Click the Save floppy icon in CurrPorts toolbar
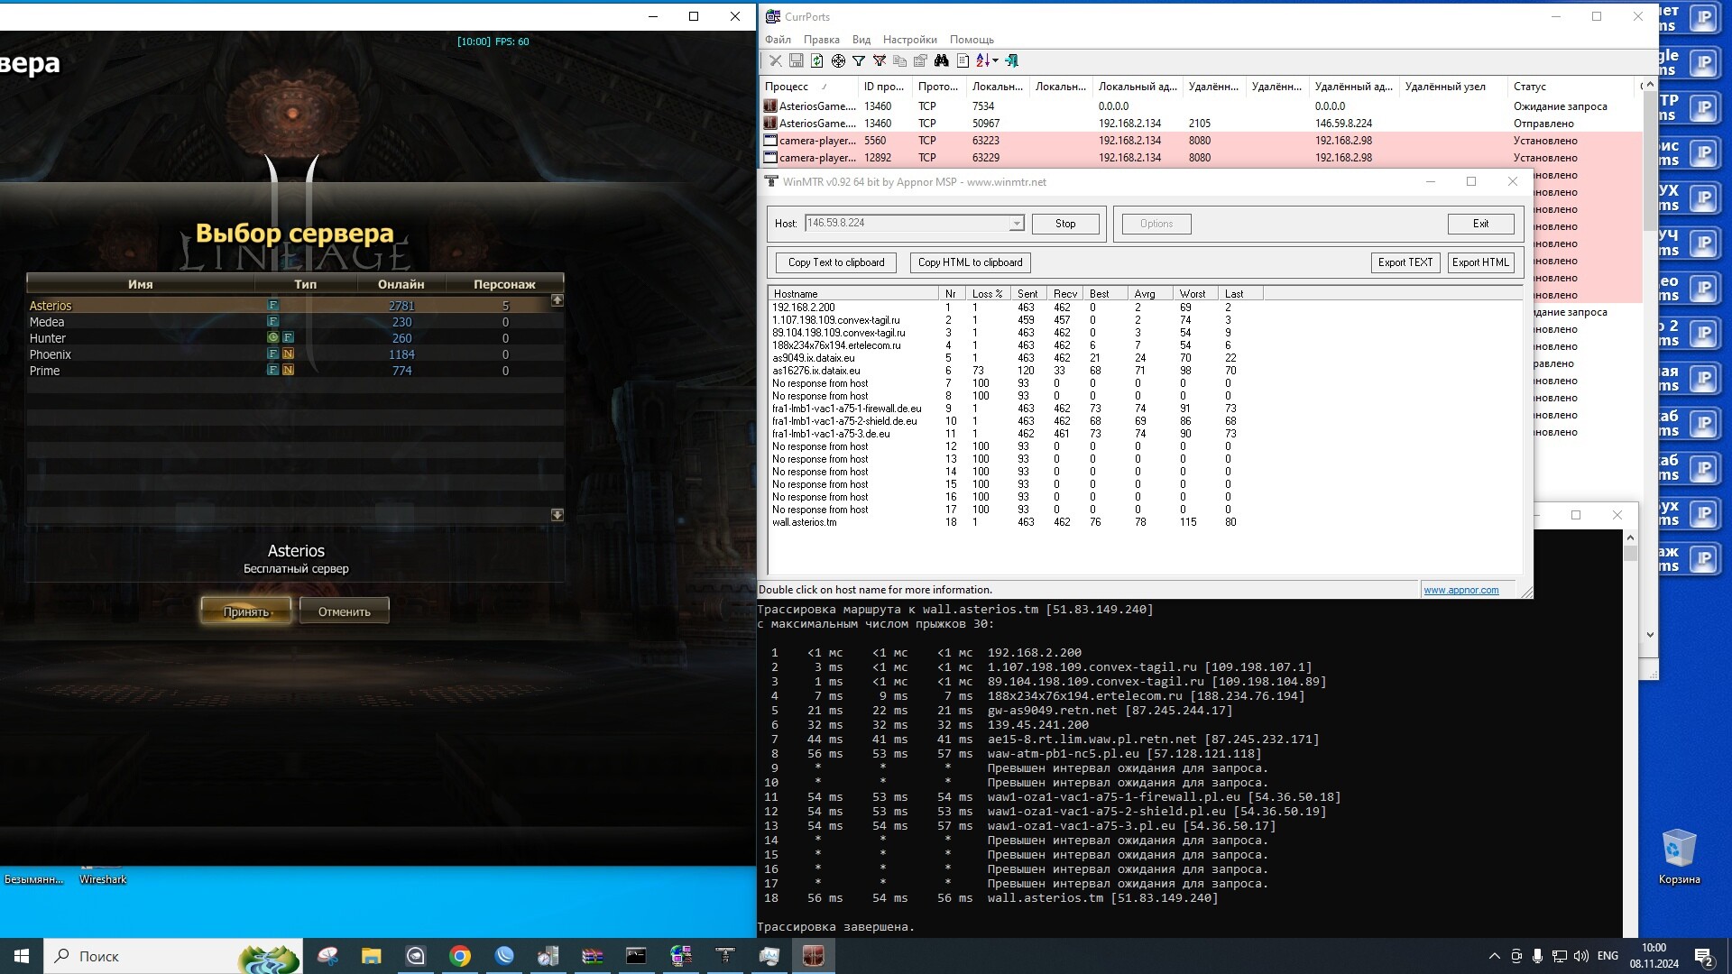1732x974 pixels. click(796, 60)
